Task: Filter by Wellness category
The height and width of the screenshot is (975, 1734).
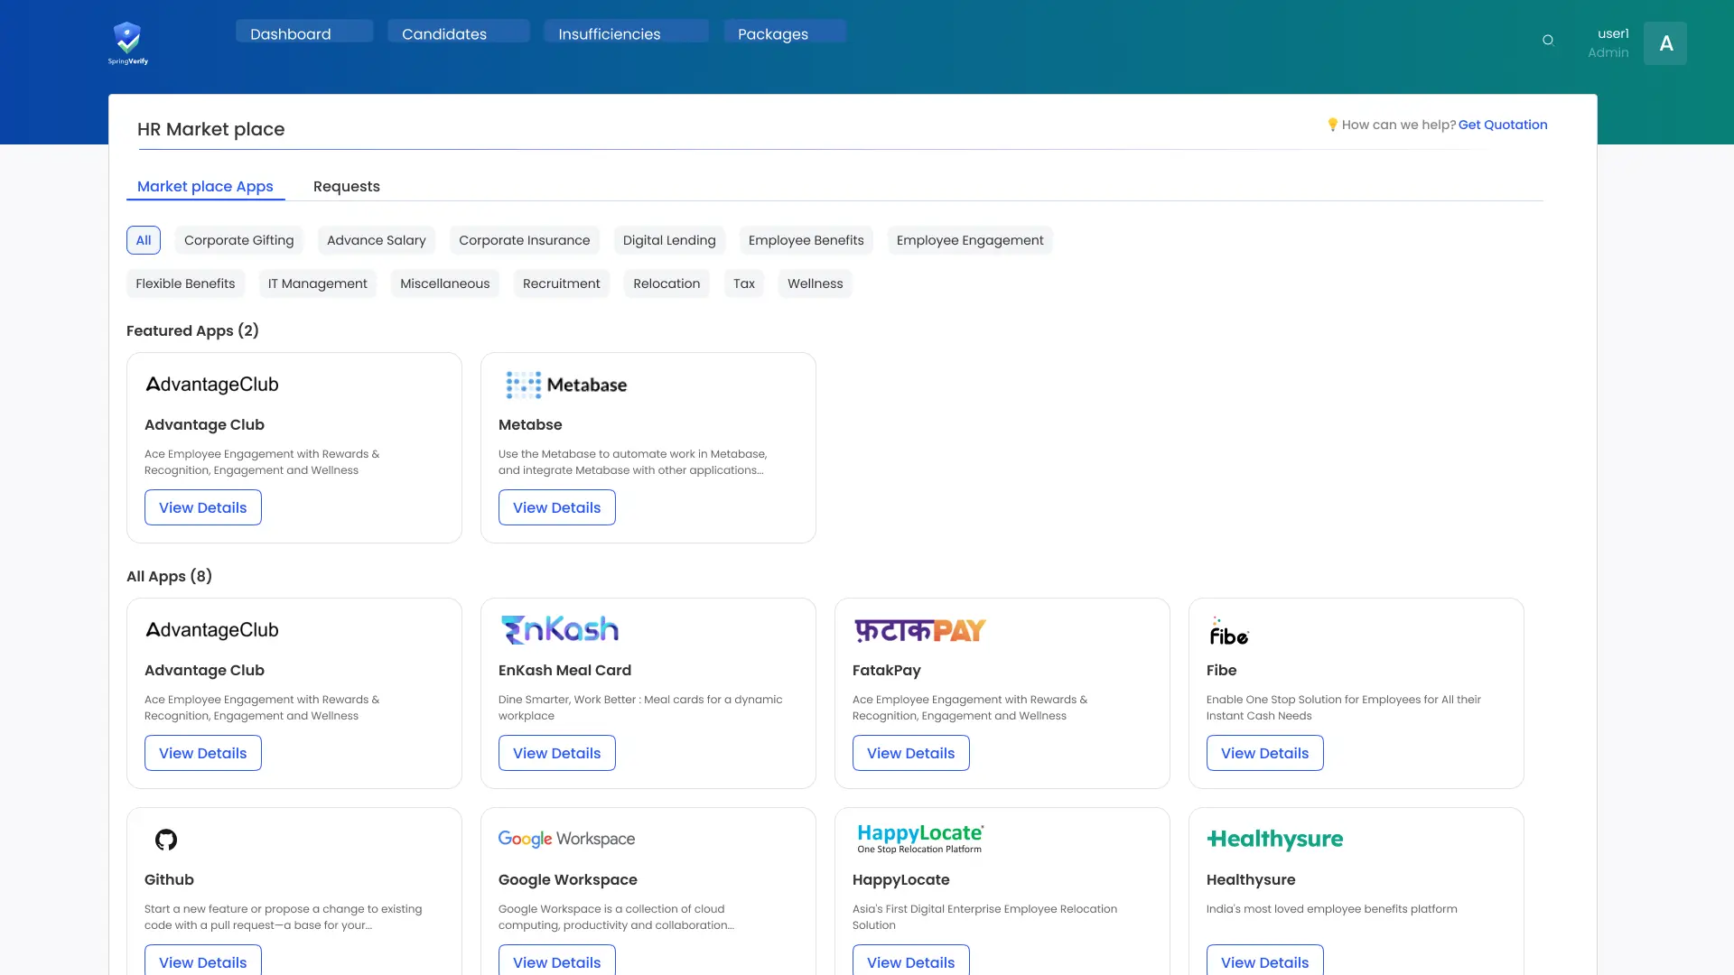Action: 816,283
